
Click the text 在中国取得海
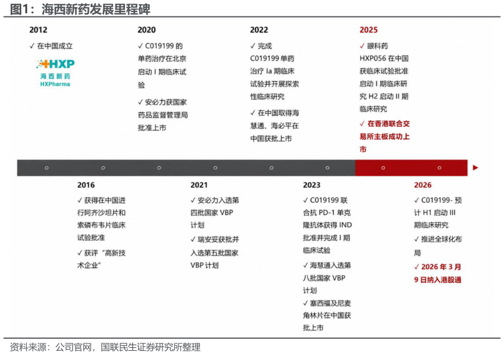[x=279, y=113]
